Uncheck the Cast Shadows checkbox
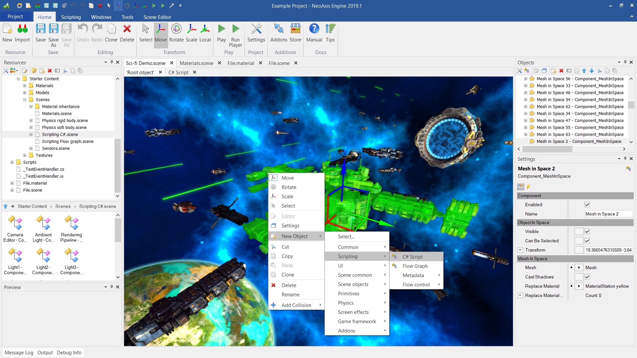 coord(587,277)
